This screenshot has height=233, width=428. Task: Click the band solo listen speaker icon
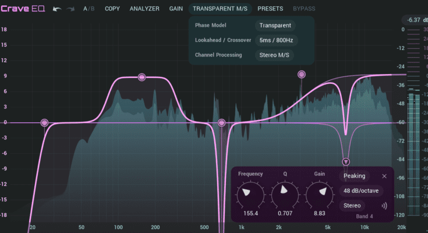pos(384,206)
